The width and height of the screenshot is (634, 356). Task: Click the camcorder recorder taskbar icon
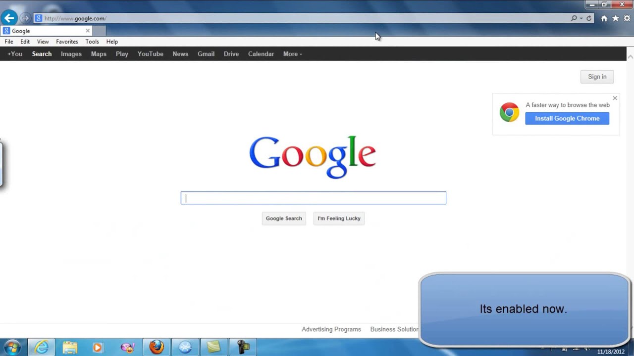[x=243, y=348]
